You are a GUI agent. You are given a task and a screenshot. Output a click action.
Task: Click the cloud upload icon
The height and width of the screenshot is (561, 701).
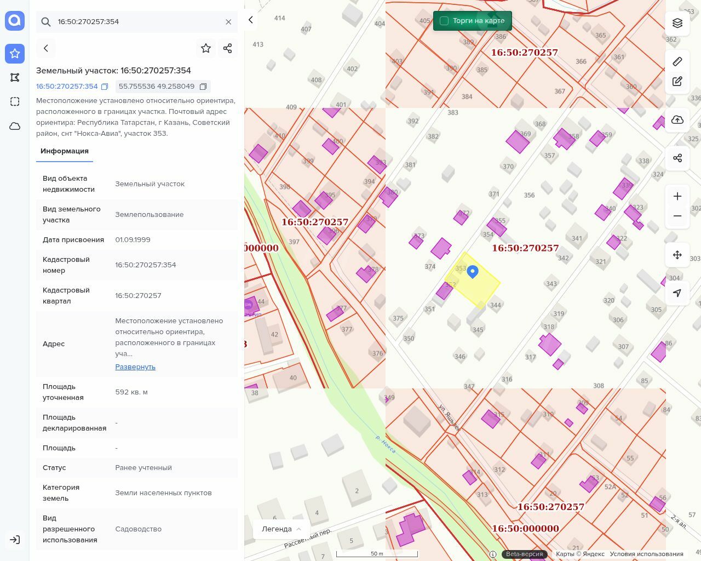[677, 120]
